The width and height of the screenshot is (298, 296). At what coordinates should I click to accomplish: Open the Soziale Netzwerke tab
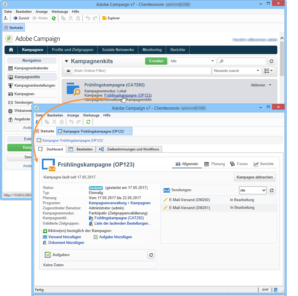118,50
